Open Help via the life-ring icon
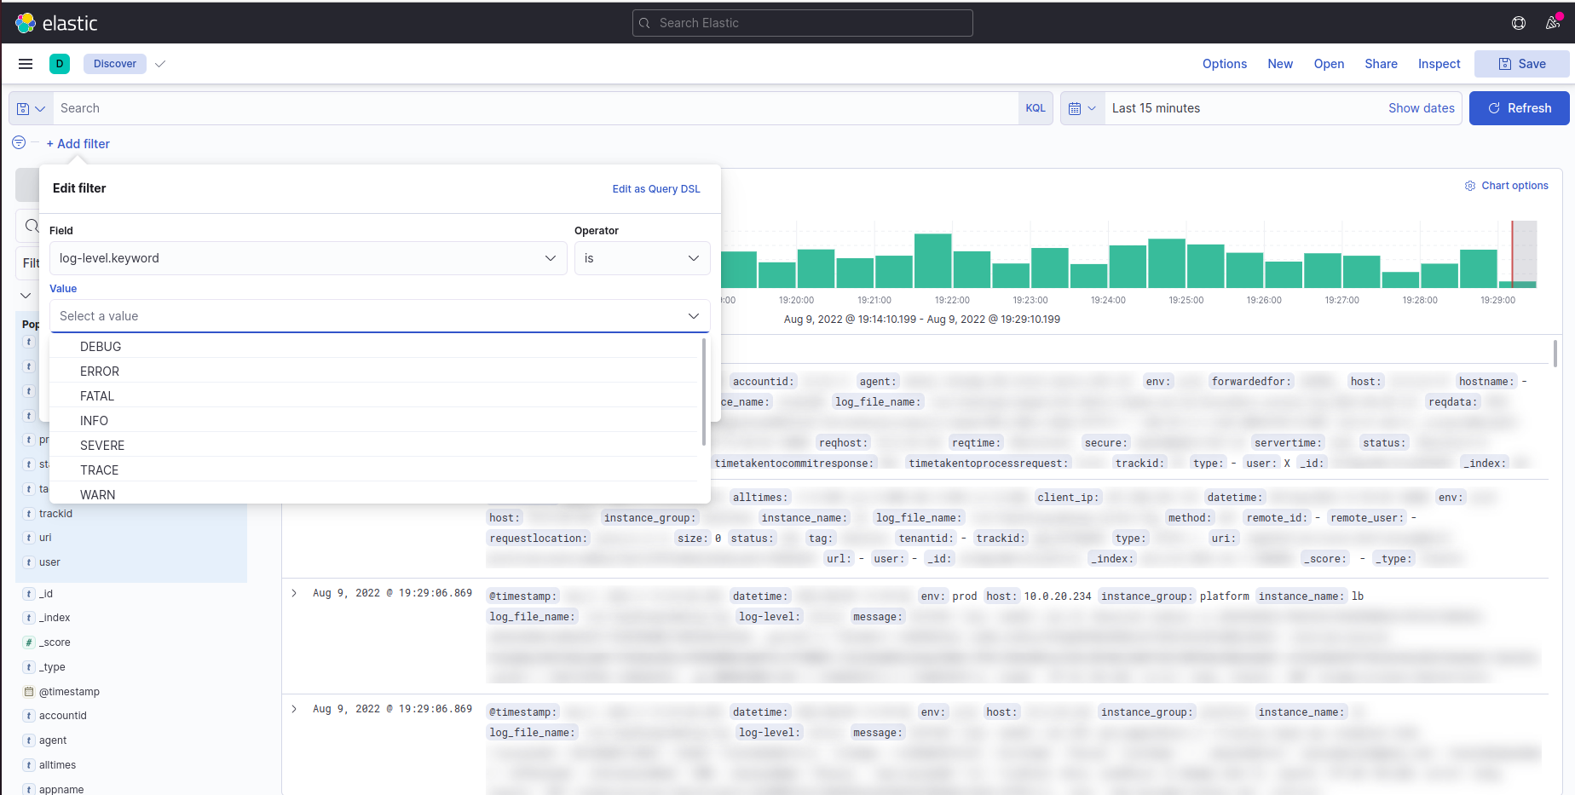1575x795 pixels. (x=1519, y=23)
